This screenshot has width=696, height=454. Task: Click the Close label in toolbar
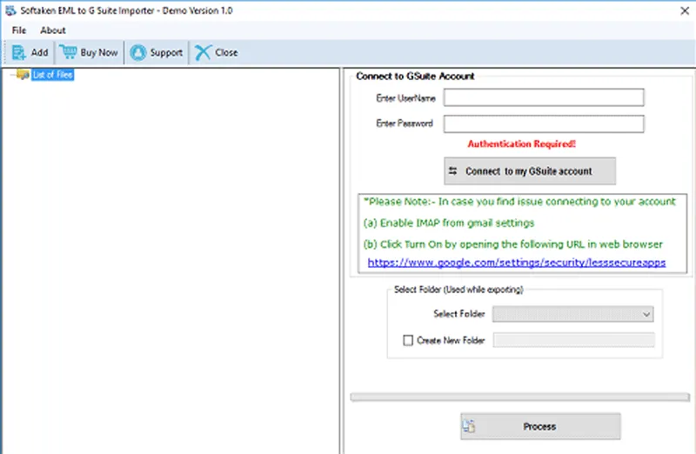coord(226,52)
